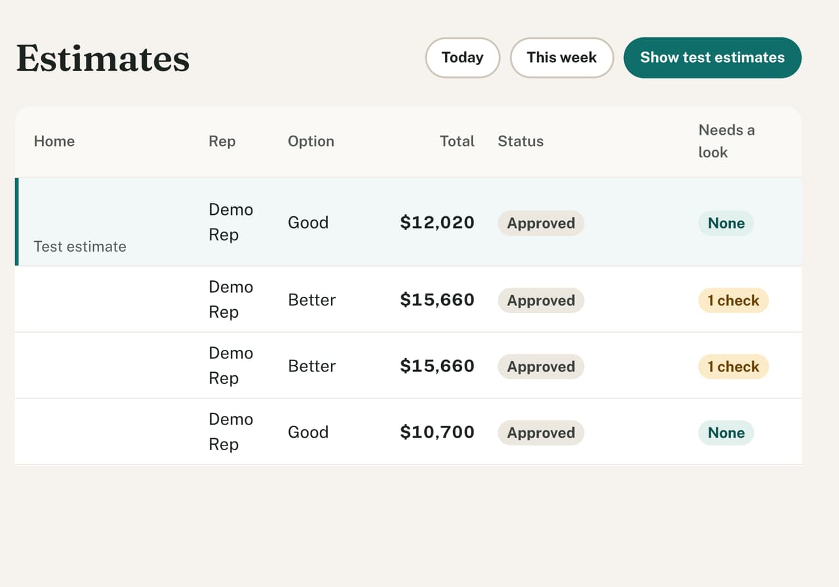
Task: Click the Good option in the $12,020 row
Action: [308, 223]
